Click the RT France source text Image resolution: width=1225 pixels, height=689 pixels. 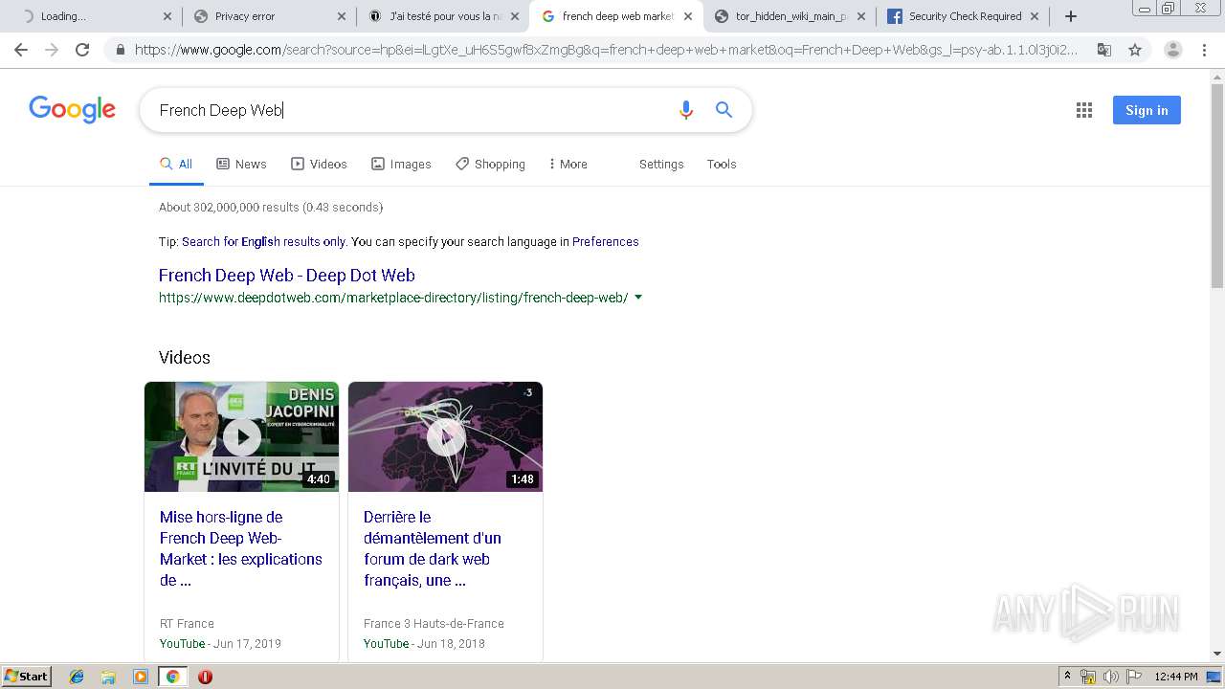pos(187,624)
